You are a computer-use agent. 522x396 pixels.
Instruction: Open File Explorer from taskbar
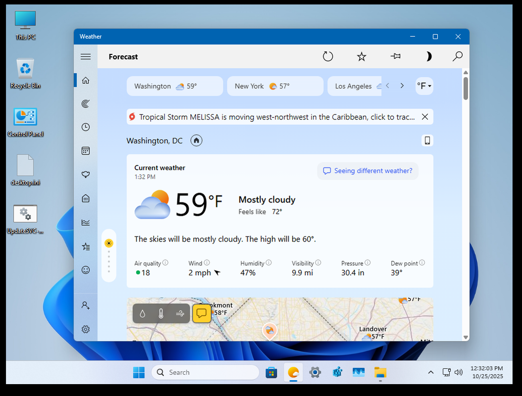[x=380, y=372]
